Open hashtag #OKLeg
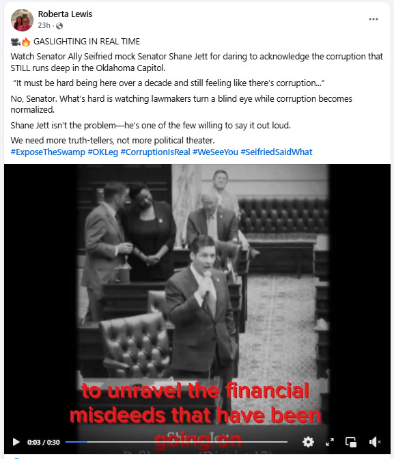The height and width of the screenshot is (459, 394). click(x=102, y=152)
